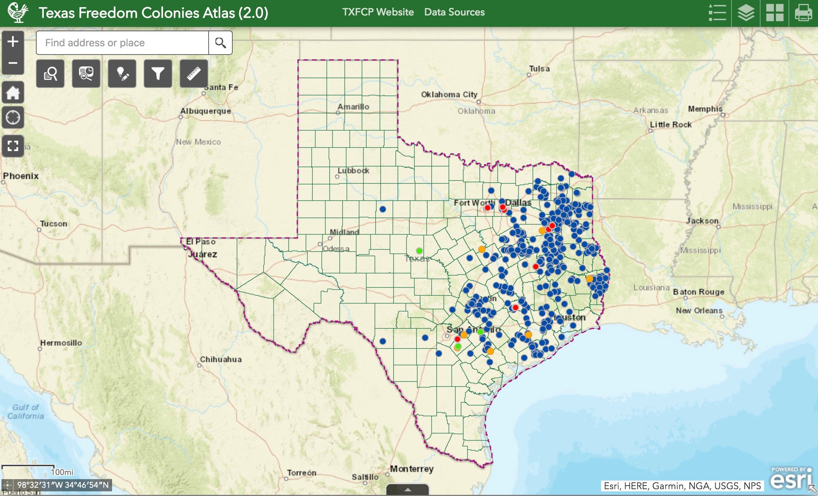Screen dimensions: 818x496
Task: Click the Texas Freedom Colonies Atlas title
Action: [154, 12]
